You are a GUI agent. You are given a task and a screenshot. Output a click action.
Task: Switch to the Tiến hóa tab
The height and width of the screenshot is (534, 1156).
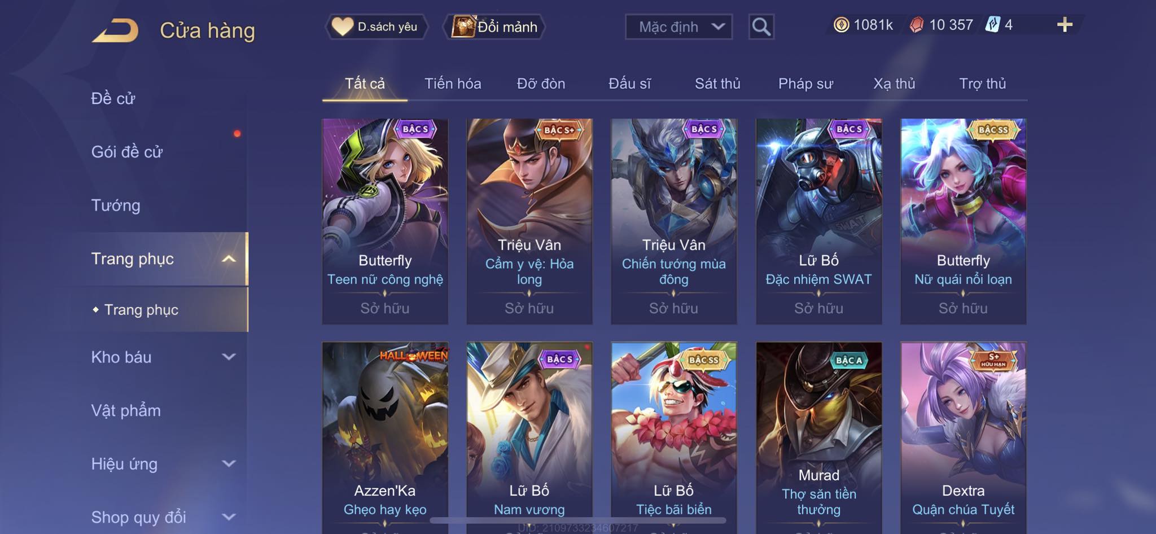(453, 84)
